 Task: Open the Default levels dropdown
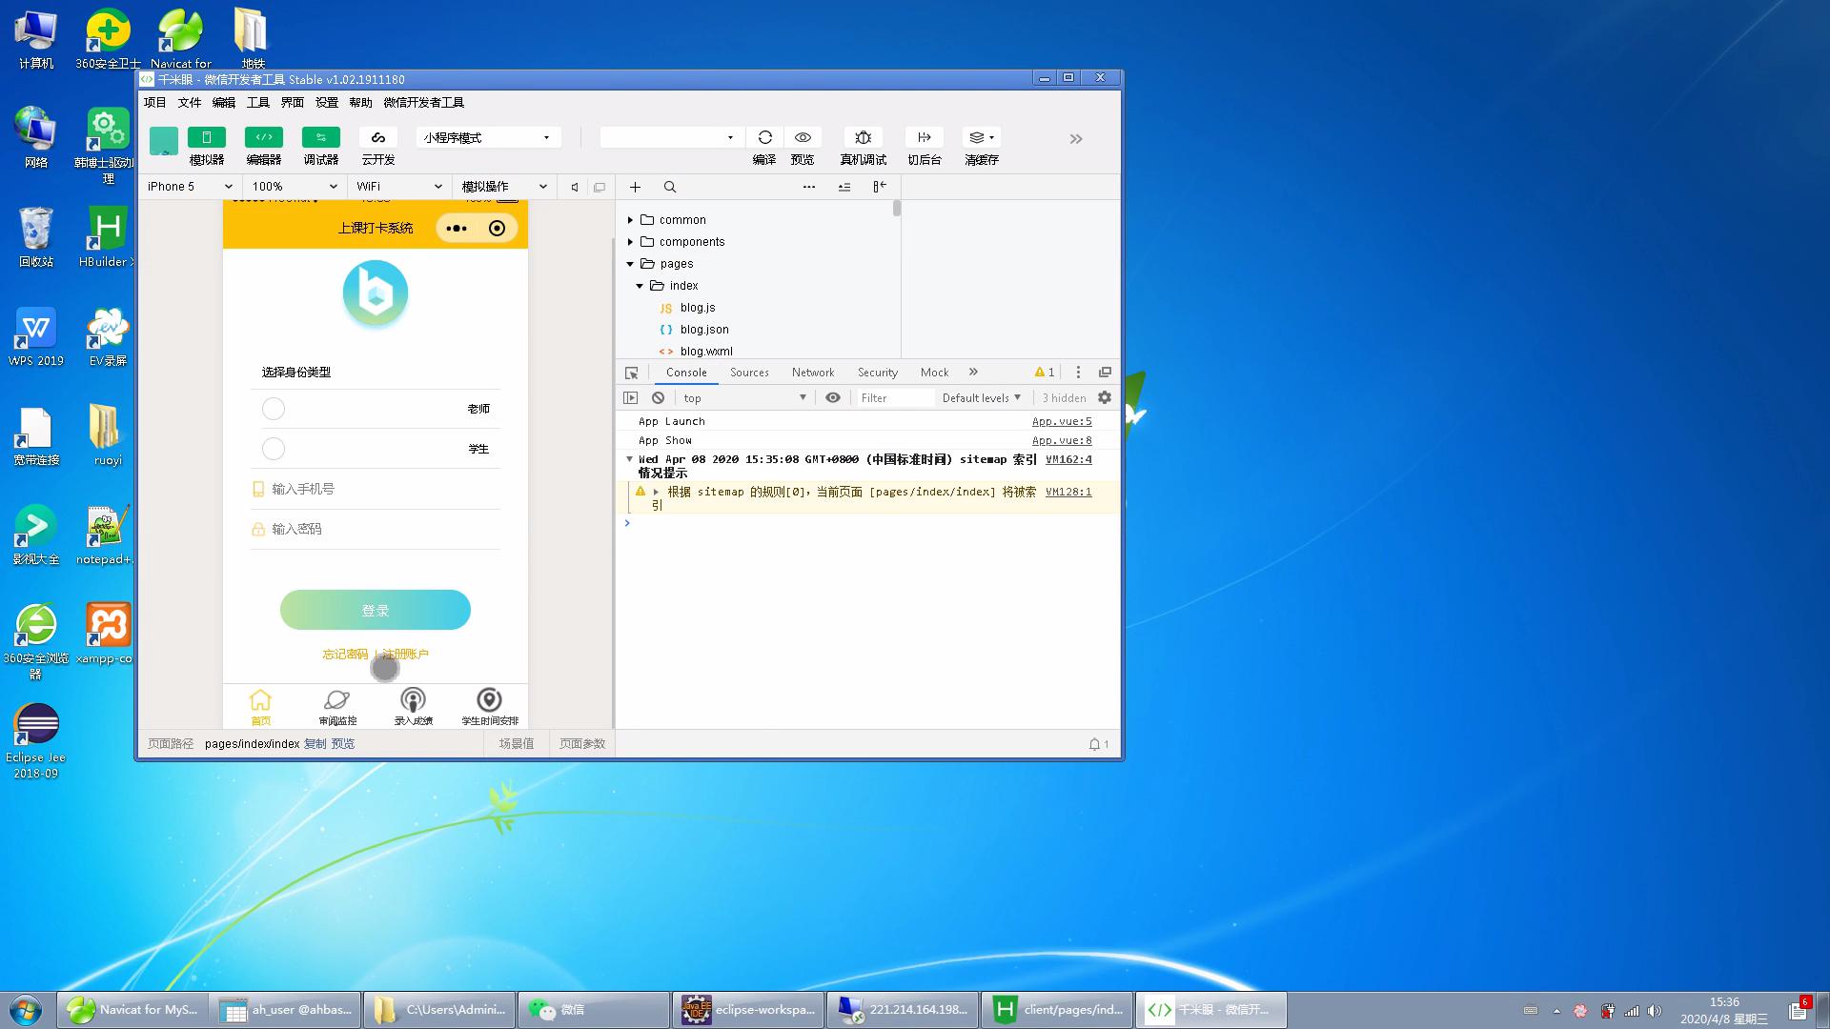tap(981, 397)
